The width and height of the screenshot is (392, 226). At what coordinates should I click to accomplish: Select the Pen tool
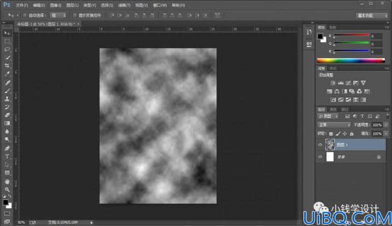7,148
